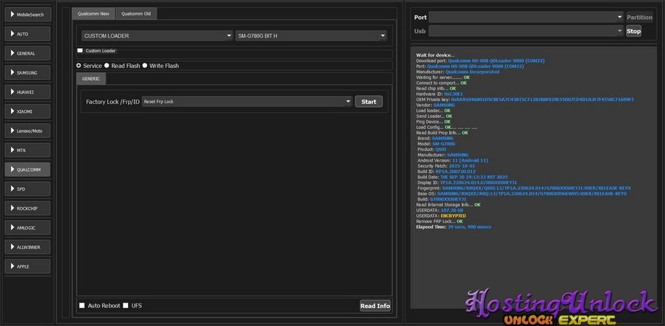
Task: Open the HUAWEI sidebar section
Action: tap(27, 92)
